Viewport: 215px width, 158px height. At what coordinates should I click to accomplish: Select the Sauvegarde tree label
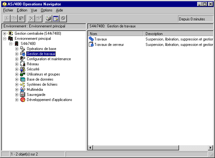36,95
